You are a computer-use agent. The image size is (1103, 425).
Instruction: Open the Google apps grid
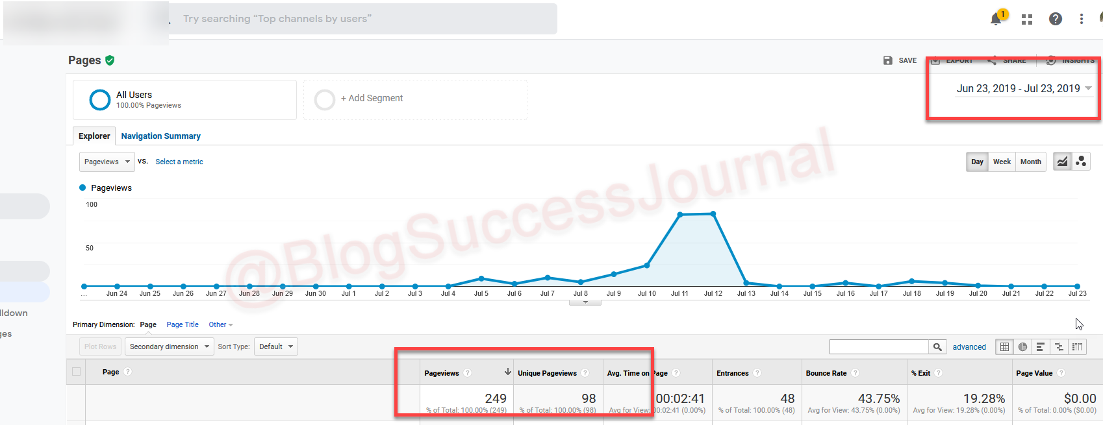coord(1027,19)
